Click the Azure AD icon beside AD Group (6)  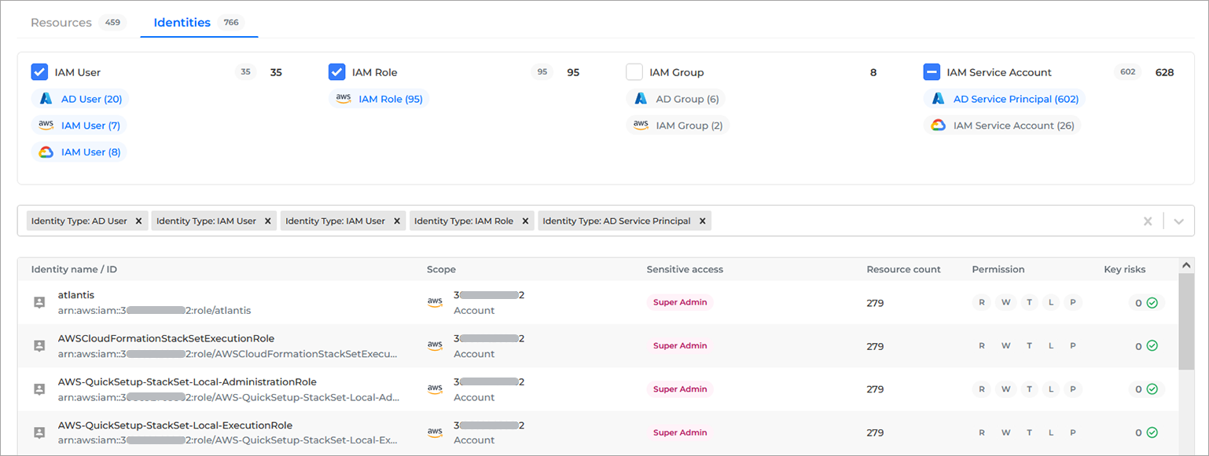click(x=640, y=98)
